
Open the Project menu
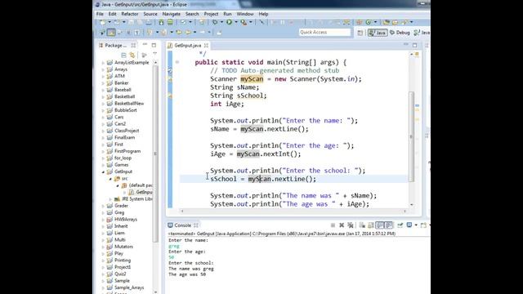coord(211,14)
